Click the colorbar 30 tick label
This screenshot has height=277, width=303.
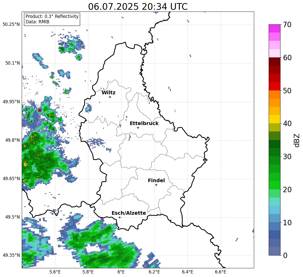point(287,157)
